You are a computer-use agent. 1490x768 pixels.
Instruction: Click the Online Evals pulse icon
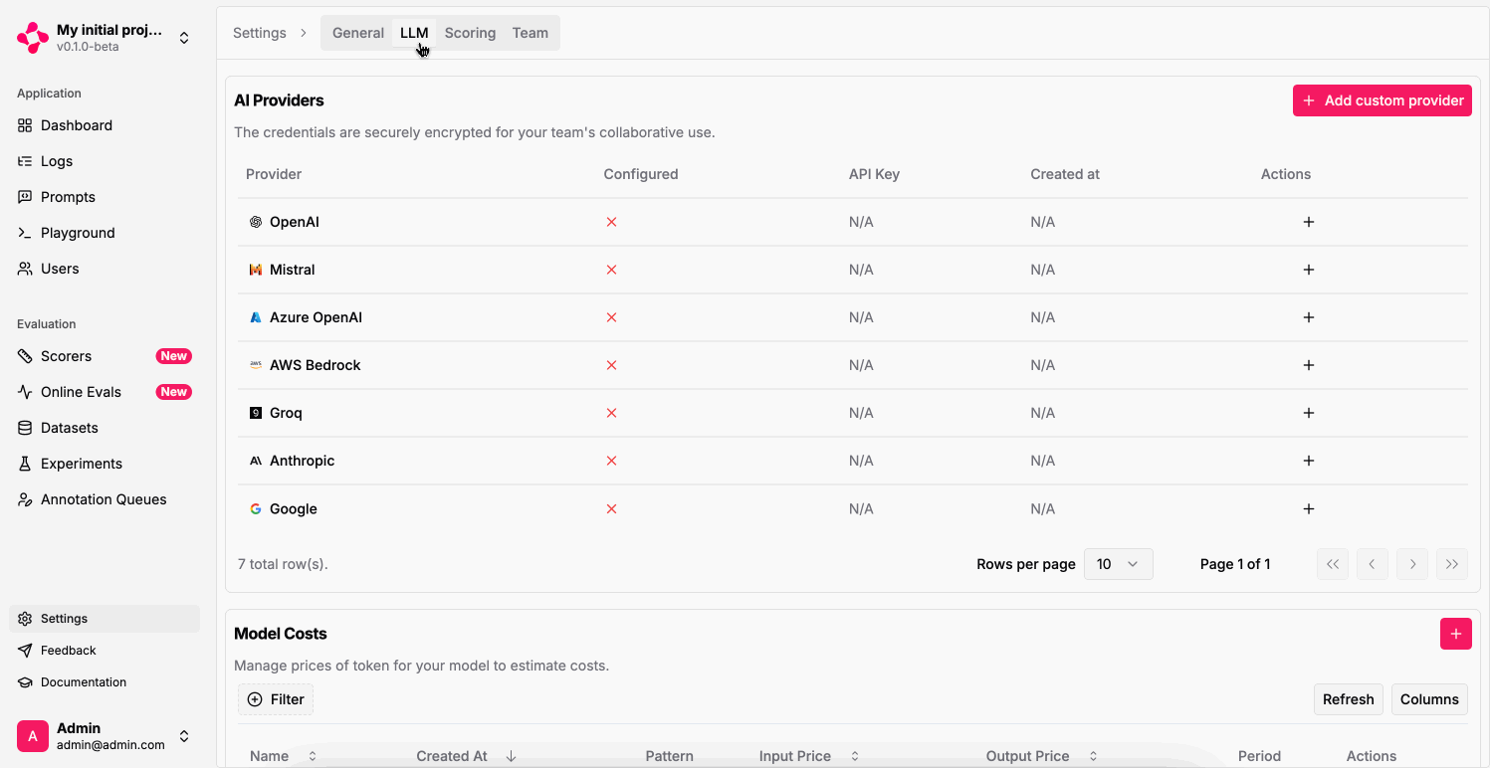[25, 392]
